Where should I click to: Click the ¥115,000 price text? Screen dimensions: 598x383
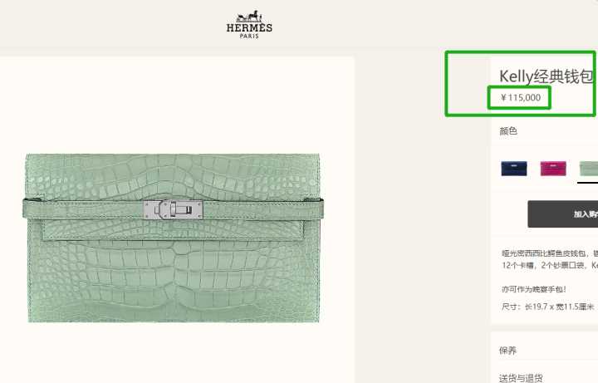pos(521,98)
